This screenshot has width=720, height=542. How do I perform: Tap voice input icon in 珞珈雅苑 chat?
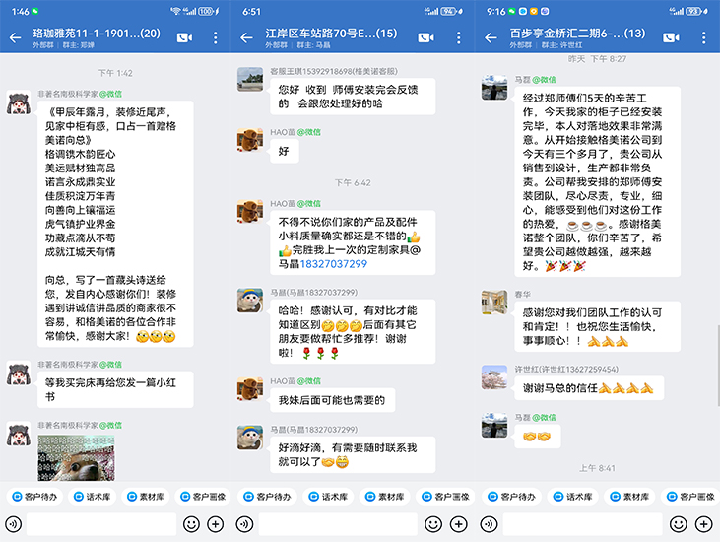coord(14,523)
